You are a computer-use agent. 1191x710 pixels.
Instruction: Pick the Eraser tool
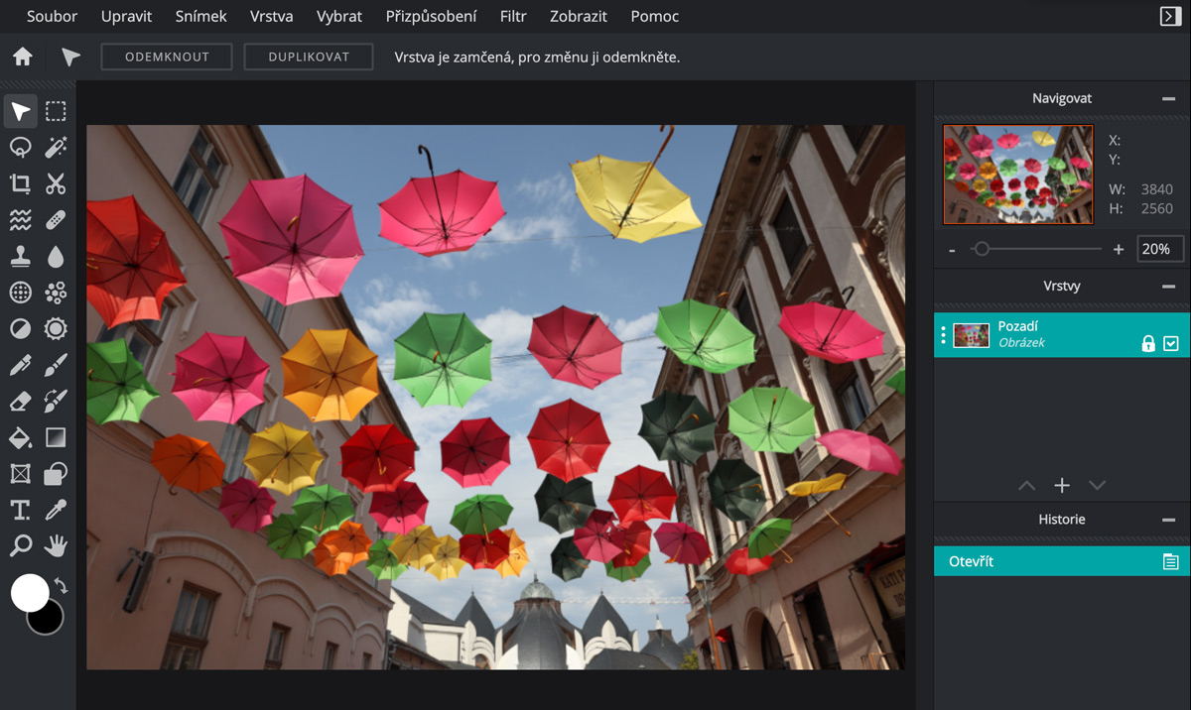(x=20, y=402)
